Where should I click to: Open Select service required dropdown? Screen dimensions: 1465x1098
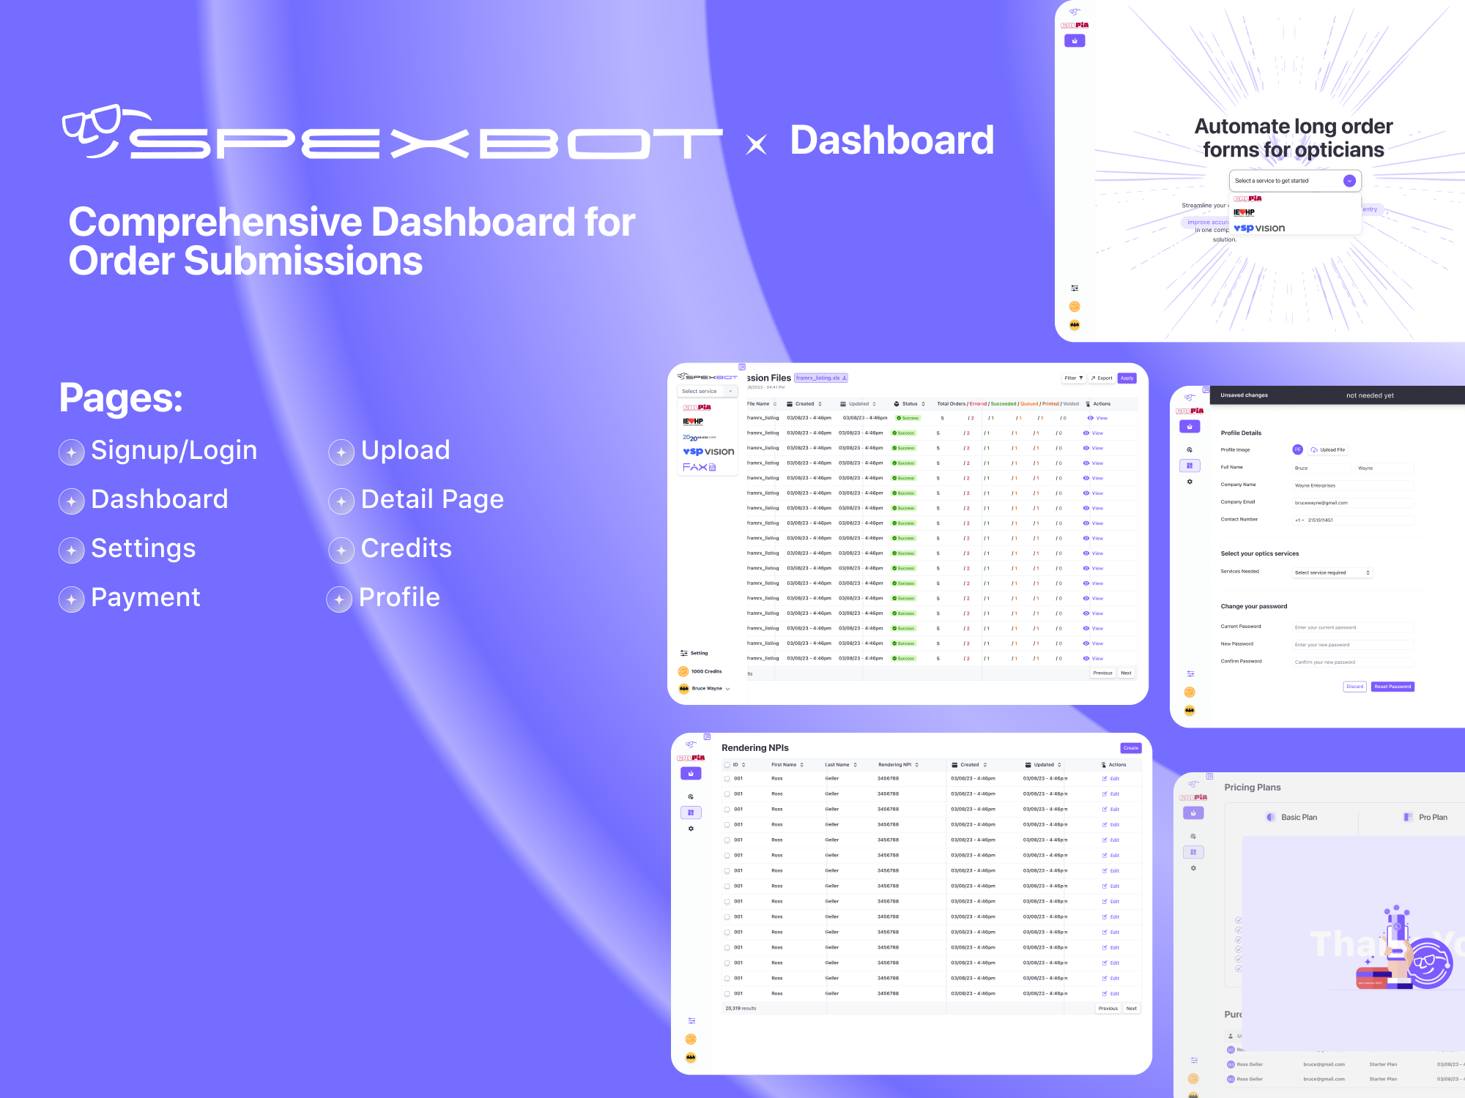(x=1332, y=573)
